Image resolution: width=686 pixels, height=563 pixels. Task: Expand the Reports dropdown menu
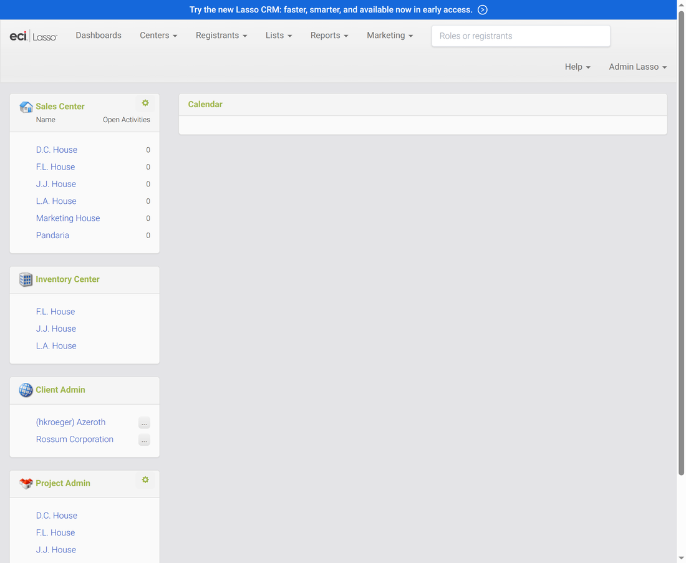click(x=329, y=36)
